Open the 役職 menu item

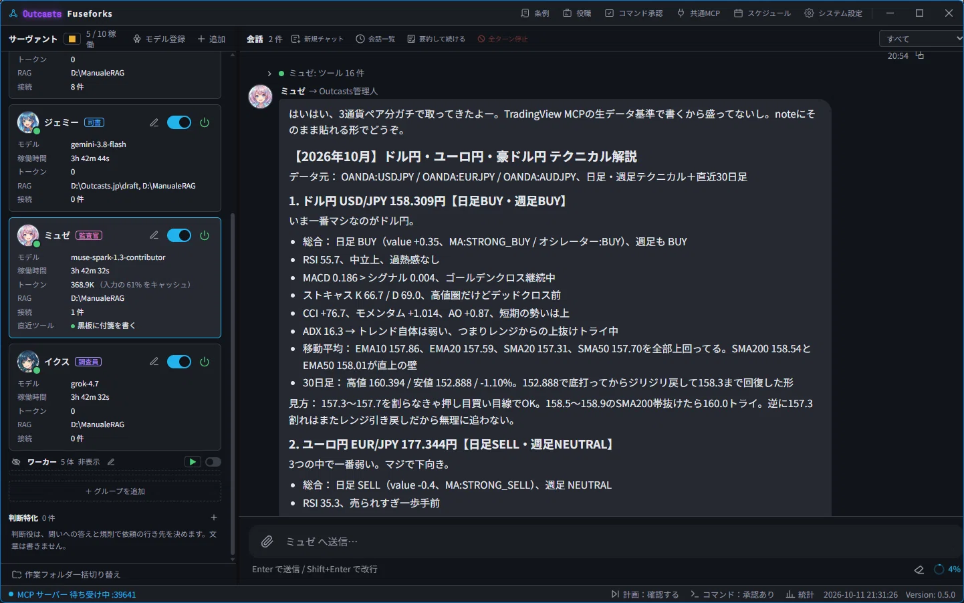[577, 13]
